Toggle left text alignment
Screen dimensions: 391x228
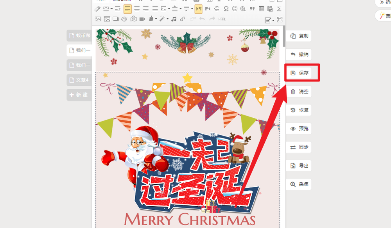[x=127, y=9]
